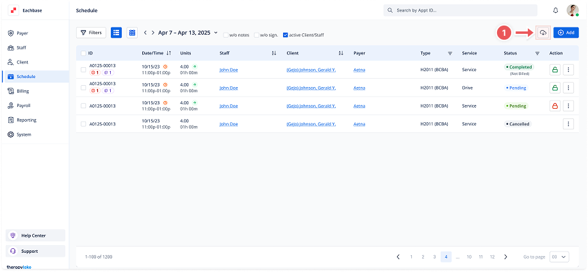Open three-dot action menu for Cancelled row
Screen dimensions: 588x272
click(x=568, y=124)
